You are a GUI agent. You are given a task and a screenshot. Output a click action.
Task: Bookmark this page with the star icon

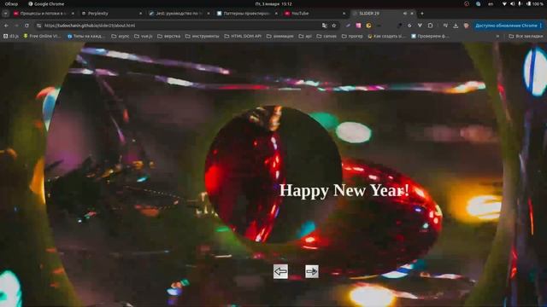point(334,26)
